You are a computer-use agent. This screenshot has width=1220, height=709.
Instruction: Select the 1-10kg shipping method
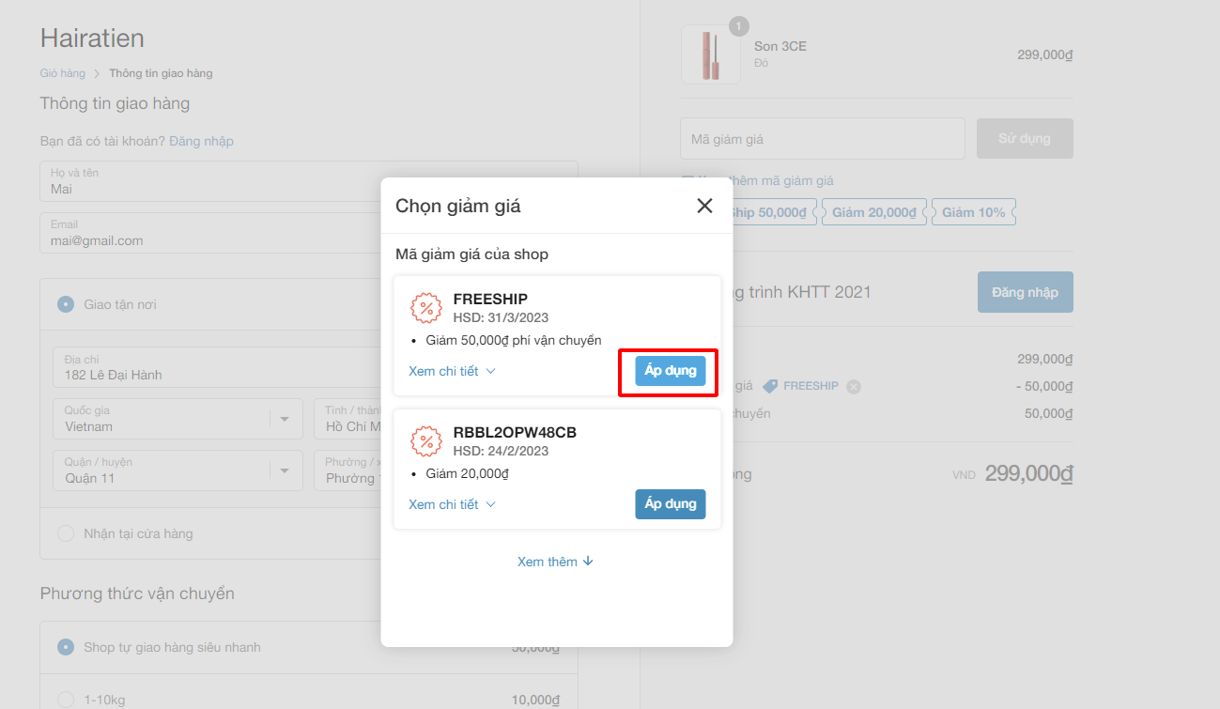[x=66, y=700]
